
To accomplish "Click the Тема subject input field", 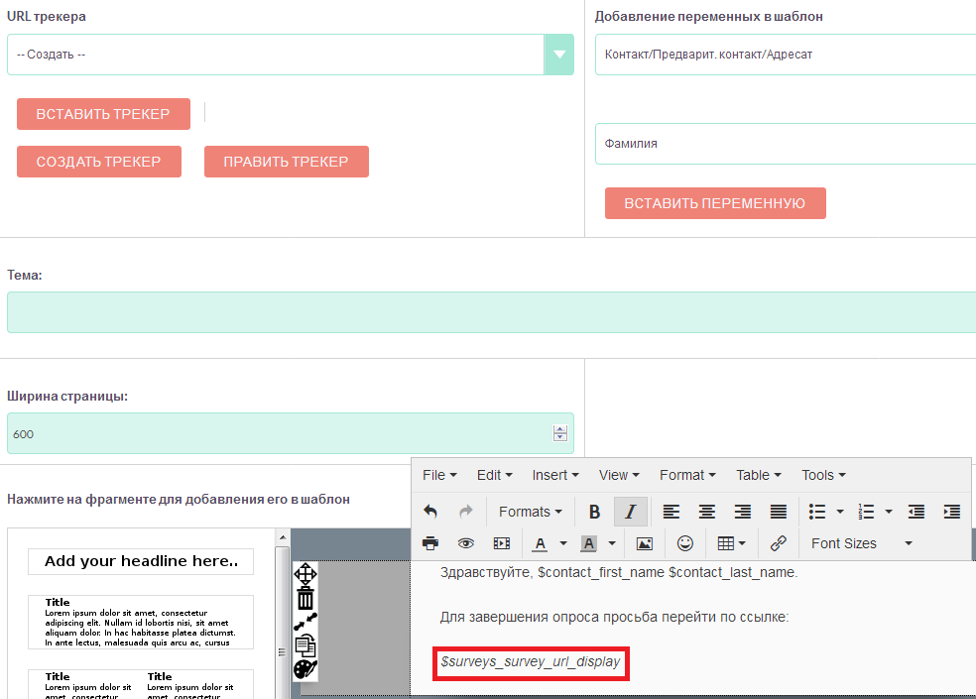I will (x=492, y=312).
